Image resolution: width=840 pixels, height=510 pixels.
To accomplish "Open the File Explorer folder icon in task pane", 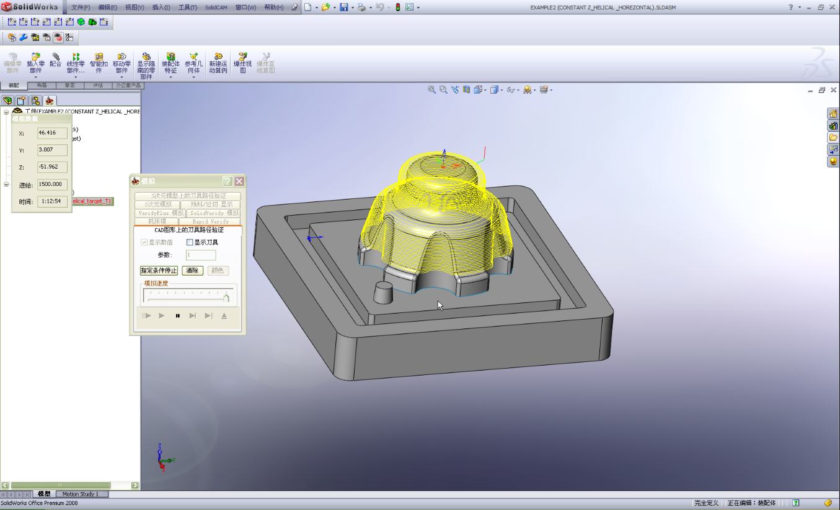I will [833, 138].
